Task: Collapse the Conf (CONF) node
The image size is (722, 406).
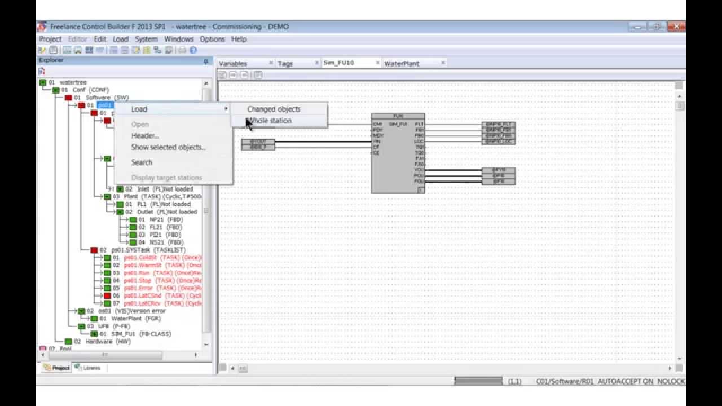Action: click(x=55, y=90)
